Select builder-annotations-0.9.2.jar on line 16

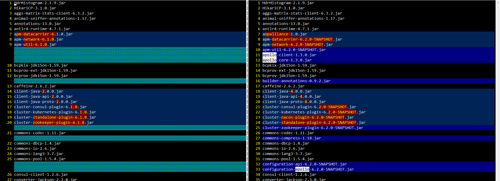296,81
